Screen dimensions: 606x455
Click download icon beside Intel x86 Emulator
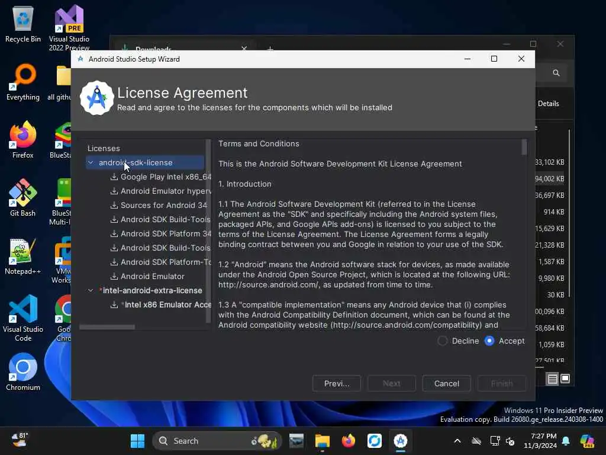[x=114, y=305]
